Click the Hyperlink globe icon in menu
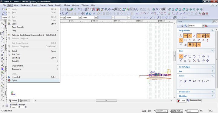 pyautogui.click(x=9, y=77)
